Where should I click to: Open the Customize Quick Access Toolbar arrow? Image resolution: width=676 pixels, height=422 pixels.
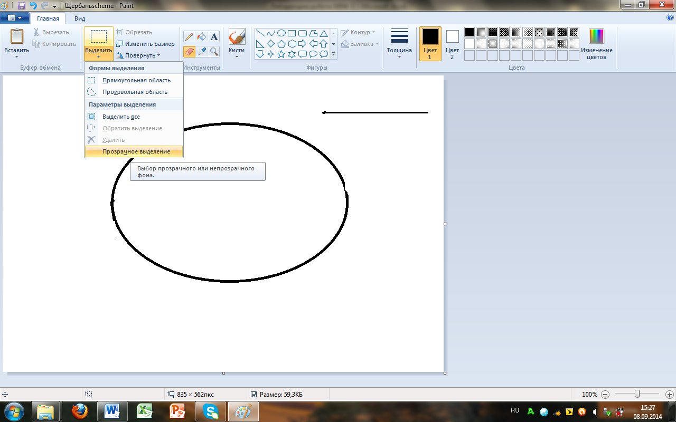click(x=54, y=5)
